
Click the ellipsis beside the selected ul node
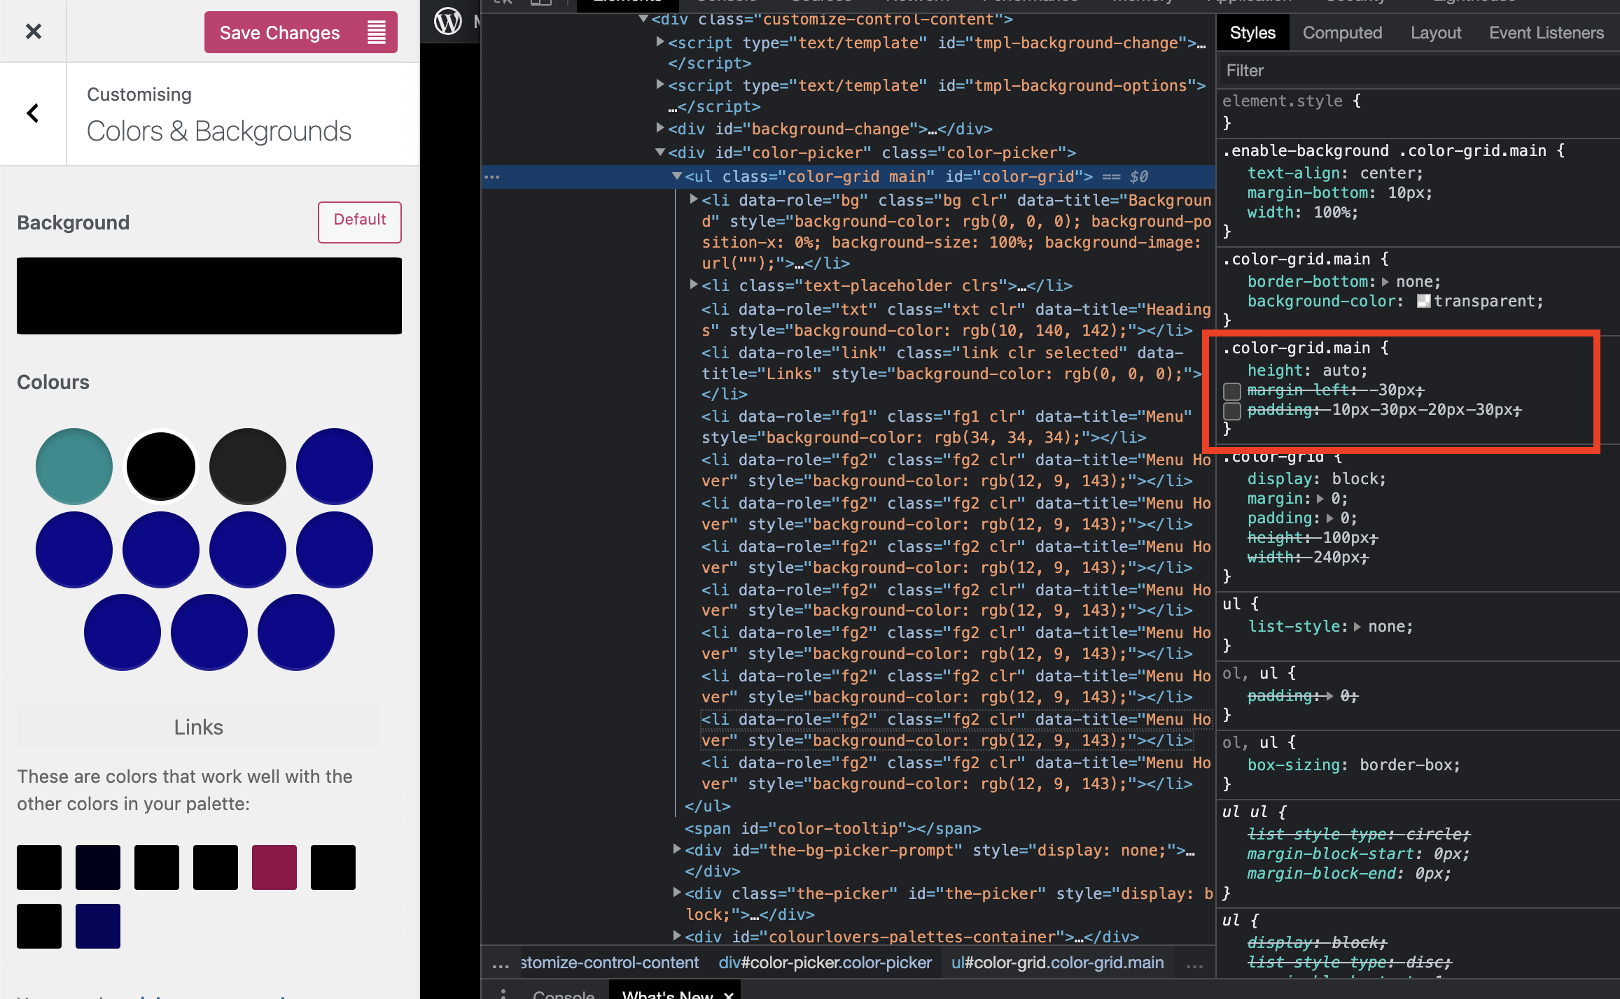(492, 176)
